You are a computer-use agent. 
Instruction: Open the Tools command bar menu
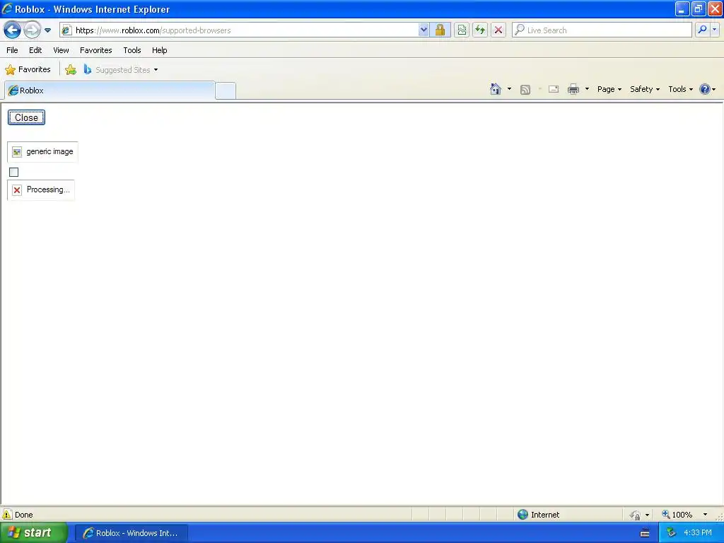pos(681,89)
